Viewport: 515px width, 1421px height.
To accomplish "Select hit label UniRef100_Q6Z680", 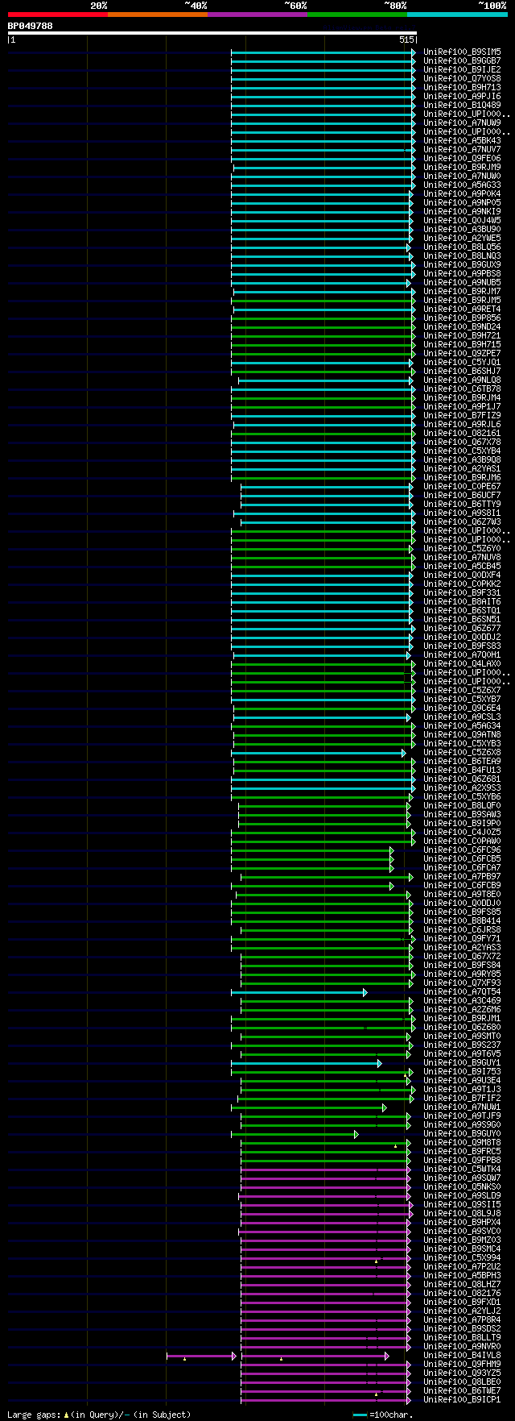I will tap(462, 1027).
